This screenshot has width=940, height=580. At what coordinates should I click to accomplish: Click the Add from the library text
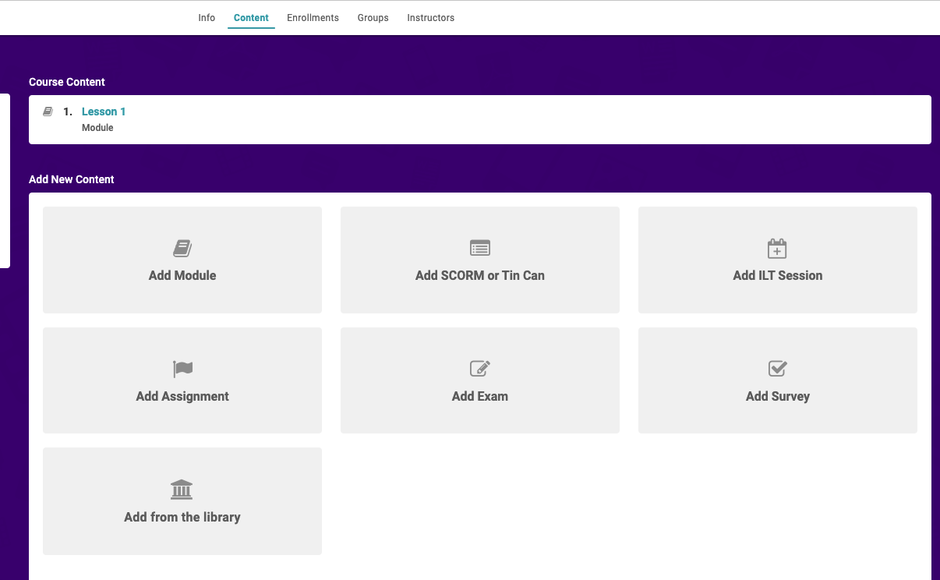tap(182, 517)
